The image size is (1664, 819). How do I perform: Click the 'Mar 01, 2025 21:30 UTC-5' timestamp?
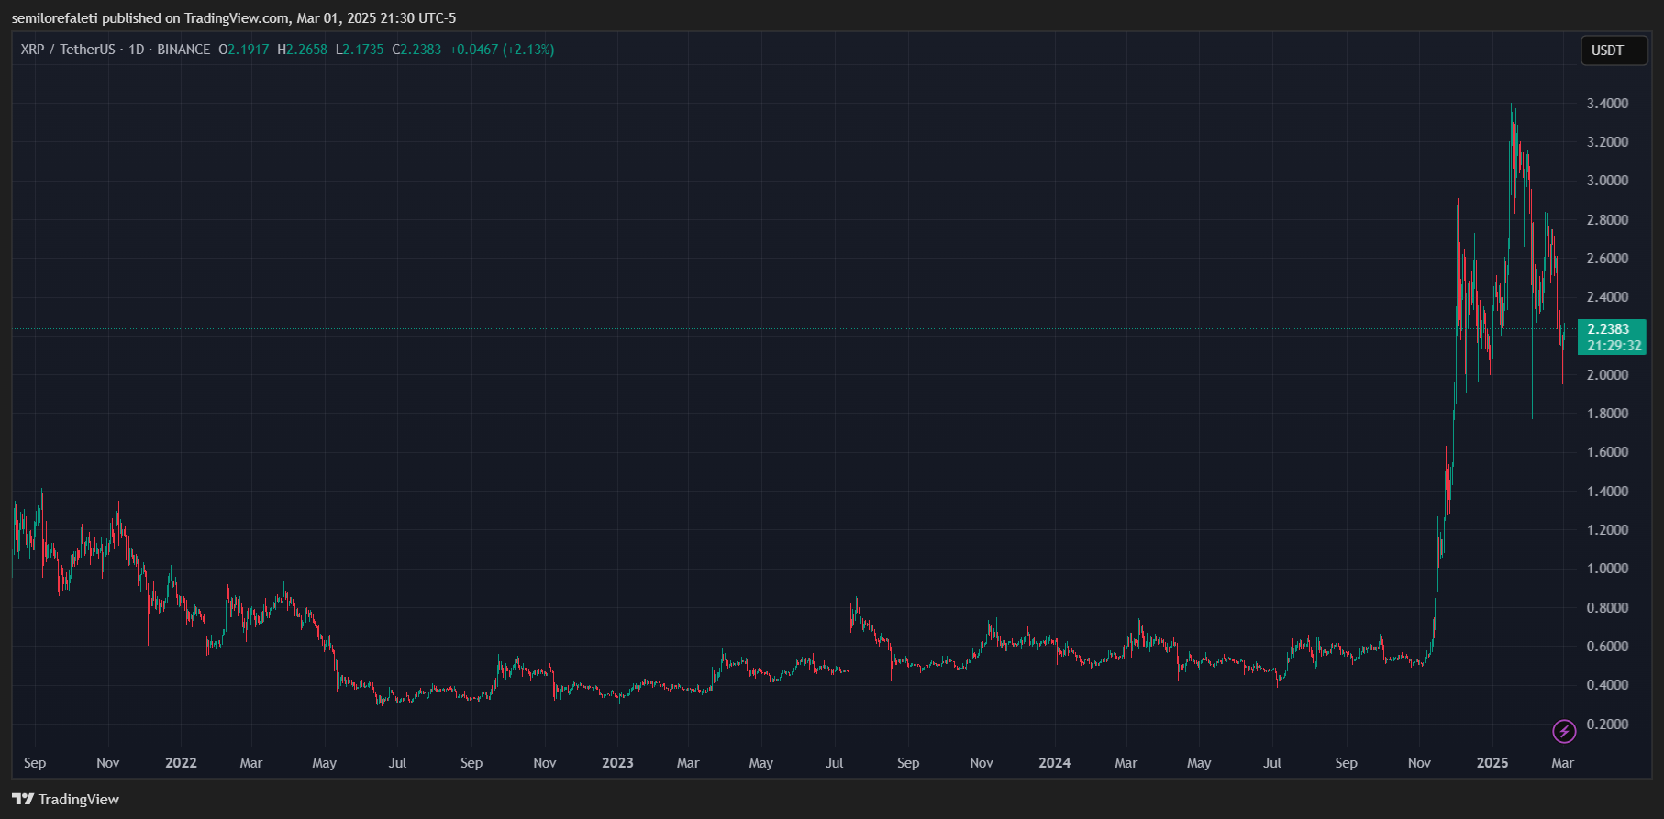[376, 18]
